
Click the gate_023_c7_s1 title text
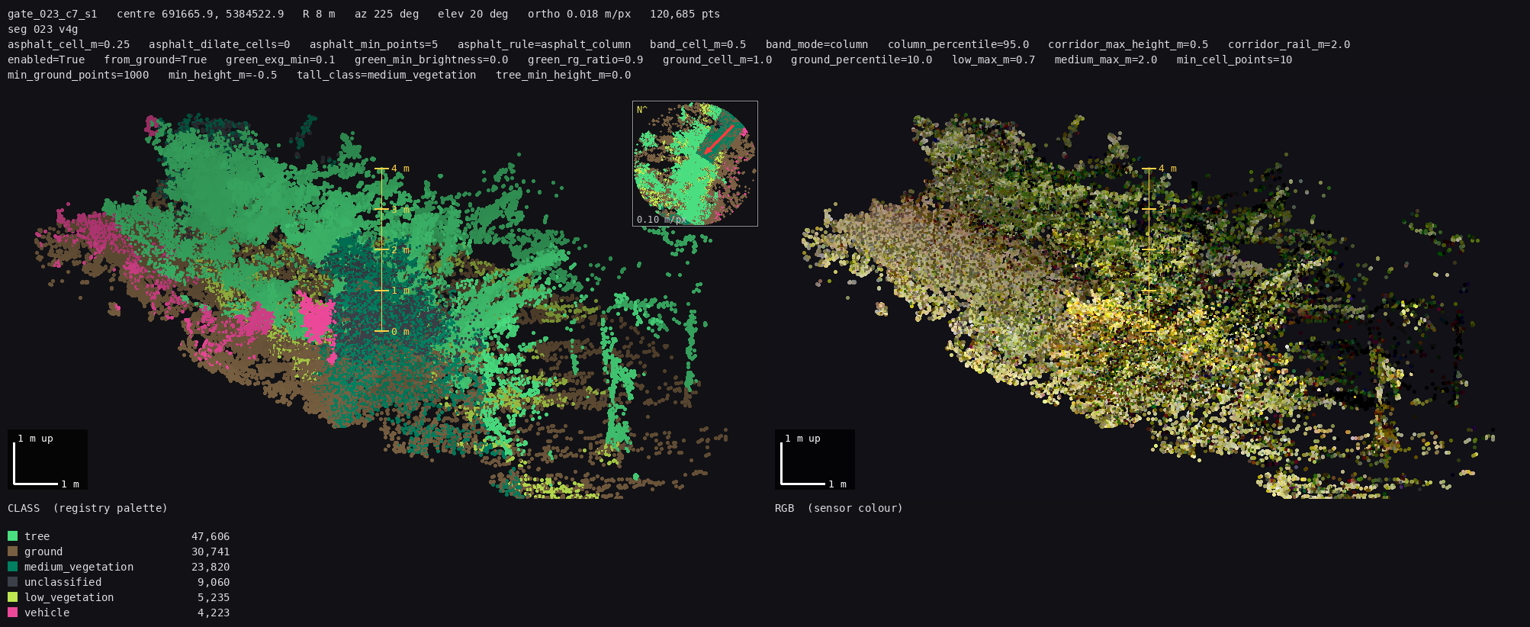click(53, 14)
